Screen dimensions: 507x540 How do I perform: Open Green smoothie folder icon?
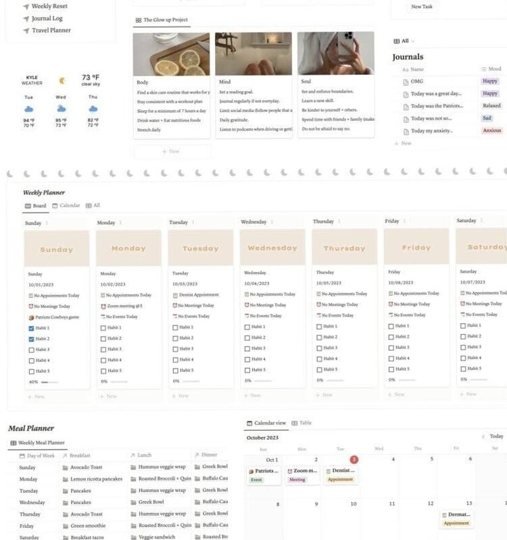coord(66,526)
